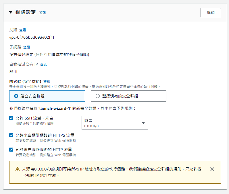
Task: Click the subnet value 沒有偏好設定 text
Action: pos(49,55)
